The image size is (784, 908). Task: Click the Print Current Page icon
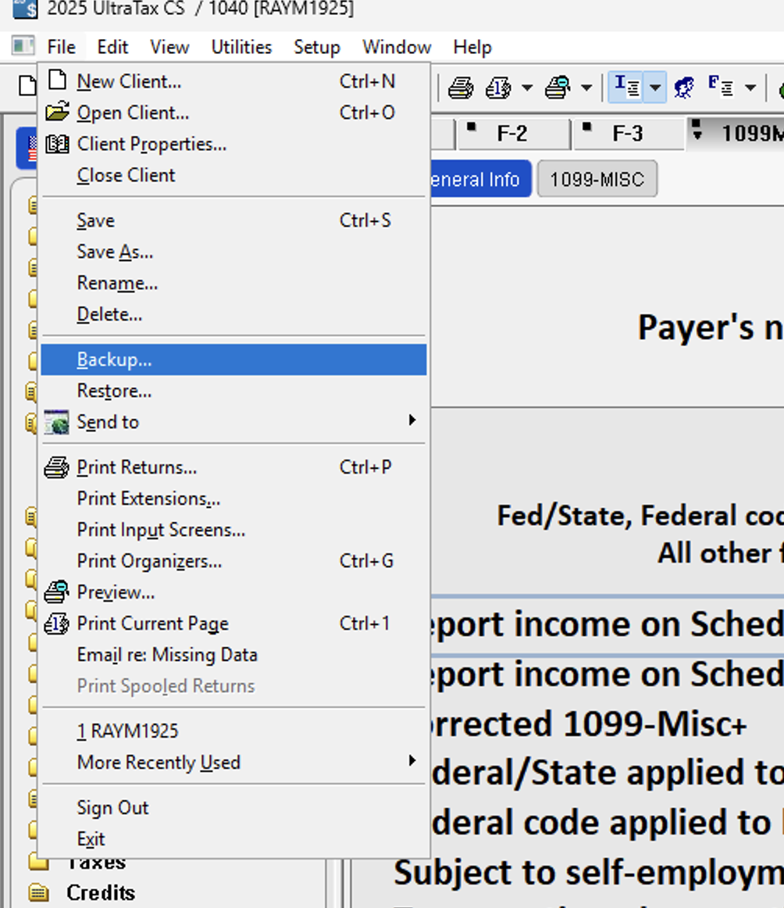point(57,624)
